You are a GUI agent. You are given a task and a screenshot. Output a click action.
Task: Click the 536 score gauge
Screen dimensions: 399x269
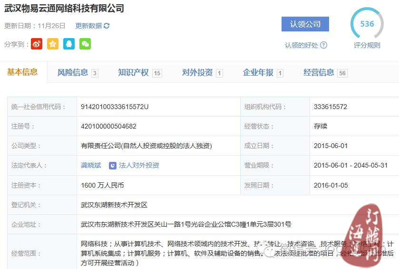pyautogui.click(x=367, y=24)
